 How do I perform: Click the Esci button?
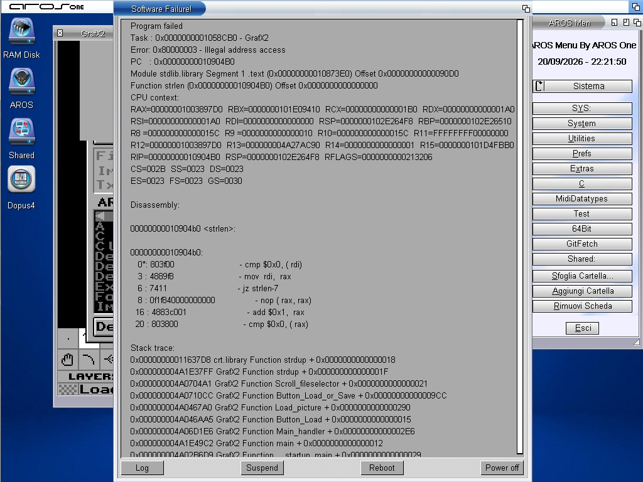(582, 328)
